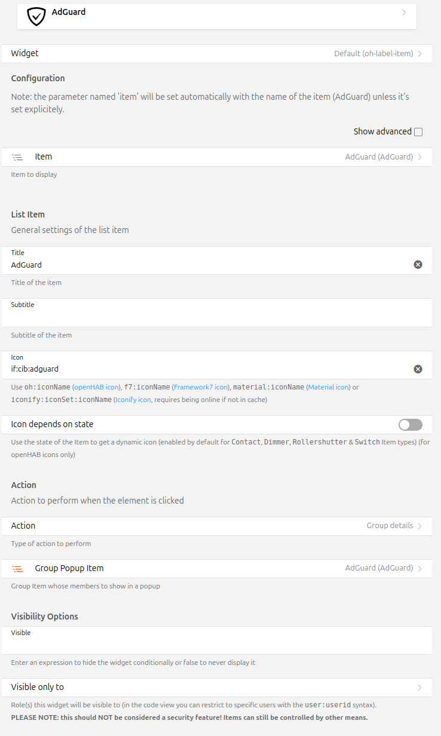Follow the Material icon link
The height and width of the screenshot is (736, 441).
pos(329,387)
